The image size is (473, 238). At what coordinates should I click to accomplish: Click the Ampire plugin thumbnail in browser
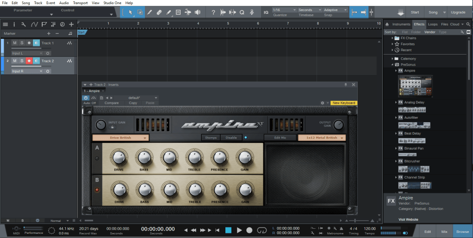415,86
